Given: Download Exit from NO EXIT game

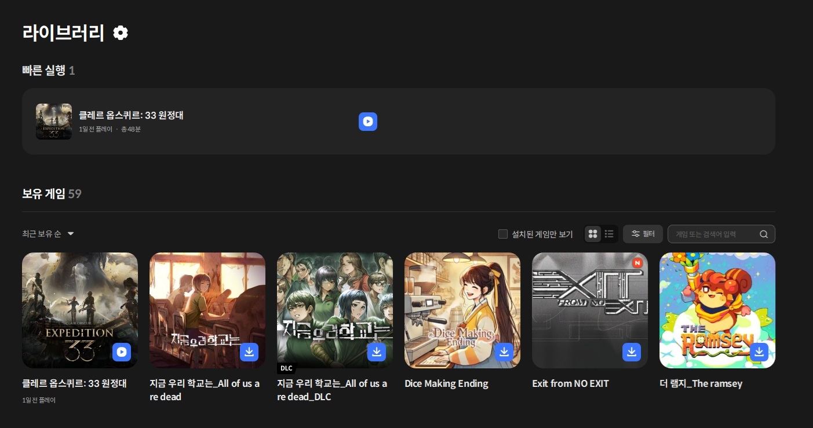Looking at the screenshot, I should click(x=632, y=352).
